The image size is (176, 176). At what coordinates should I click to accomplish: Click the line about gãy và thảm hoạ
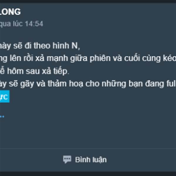tap(88, 84)
